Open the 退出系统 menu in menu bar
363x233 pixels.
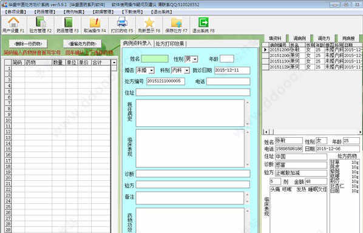[x=161, y=12]
